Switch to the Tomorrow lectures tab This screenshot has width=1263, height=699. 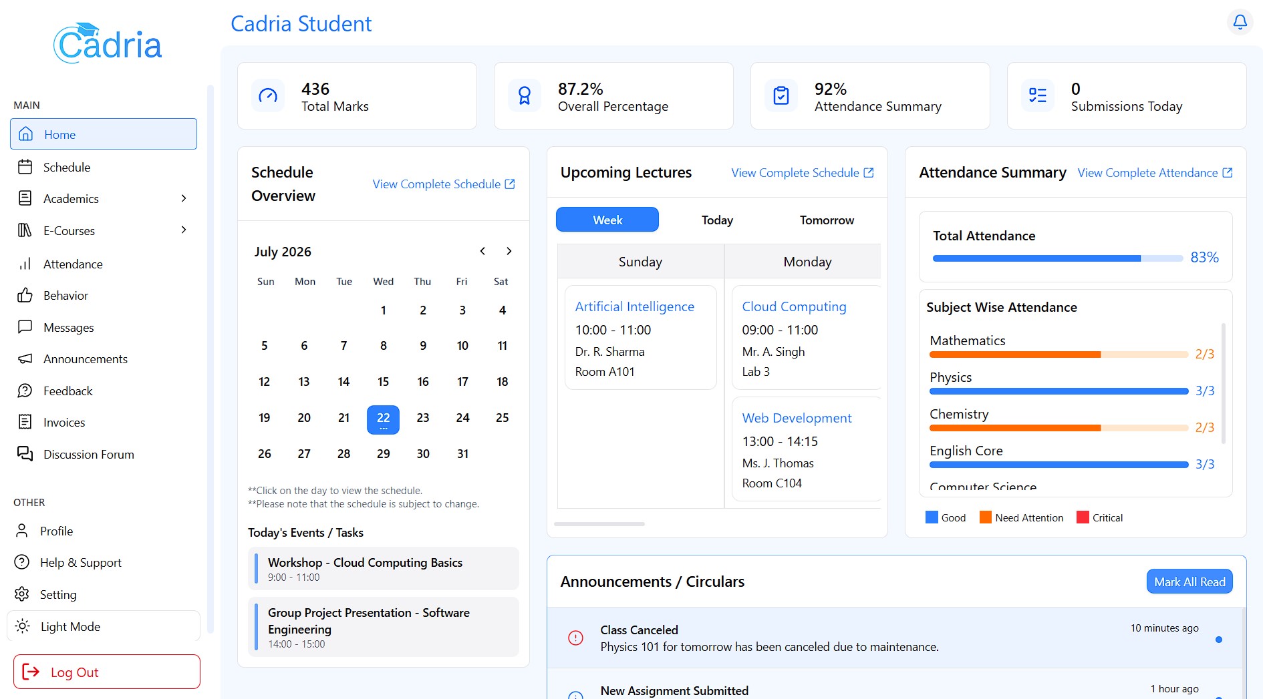[x=827, y=220]
